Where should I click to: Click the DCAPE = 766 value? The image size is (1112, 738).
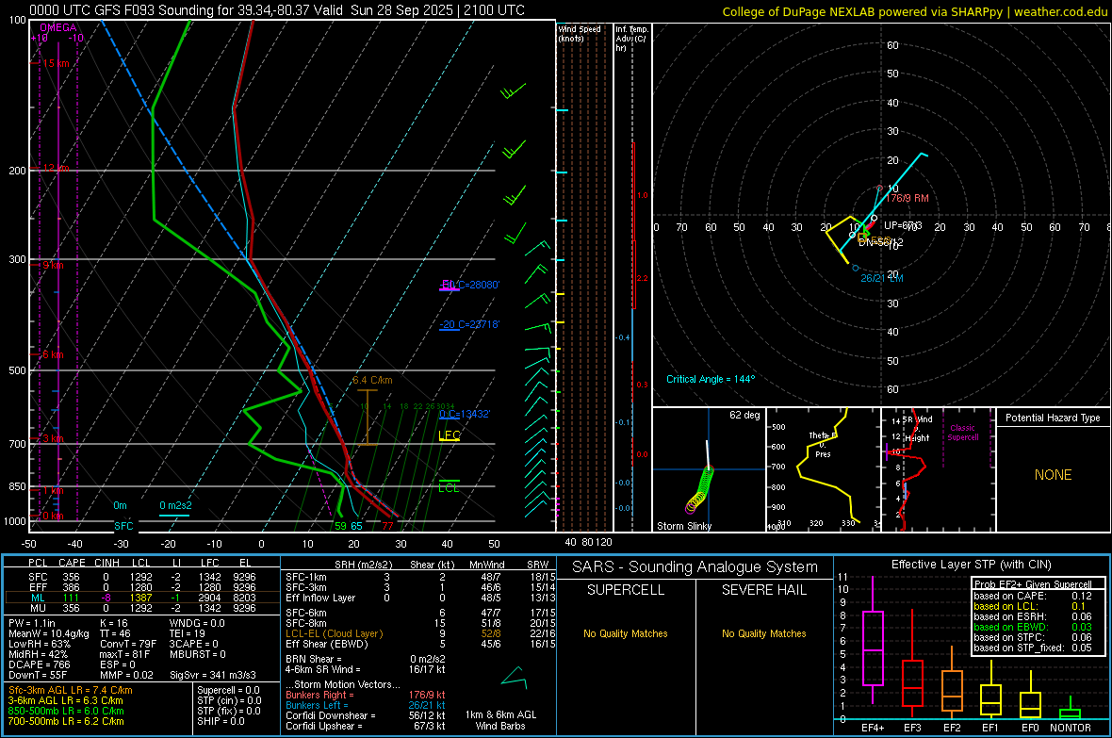pyautogui.click(x=40, y=664)
